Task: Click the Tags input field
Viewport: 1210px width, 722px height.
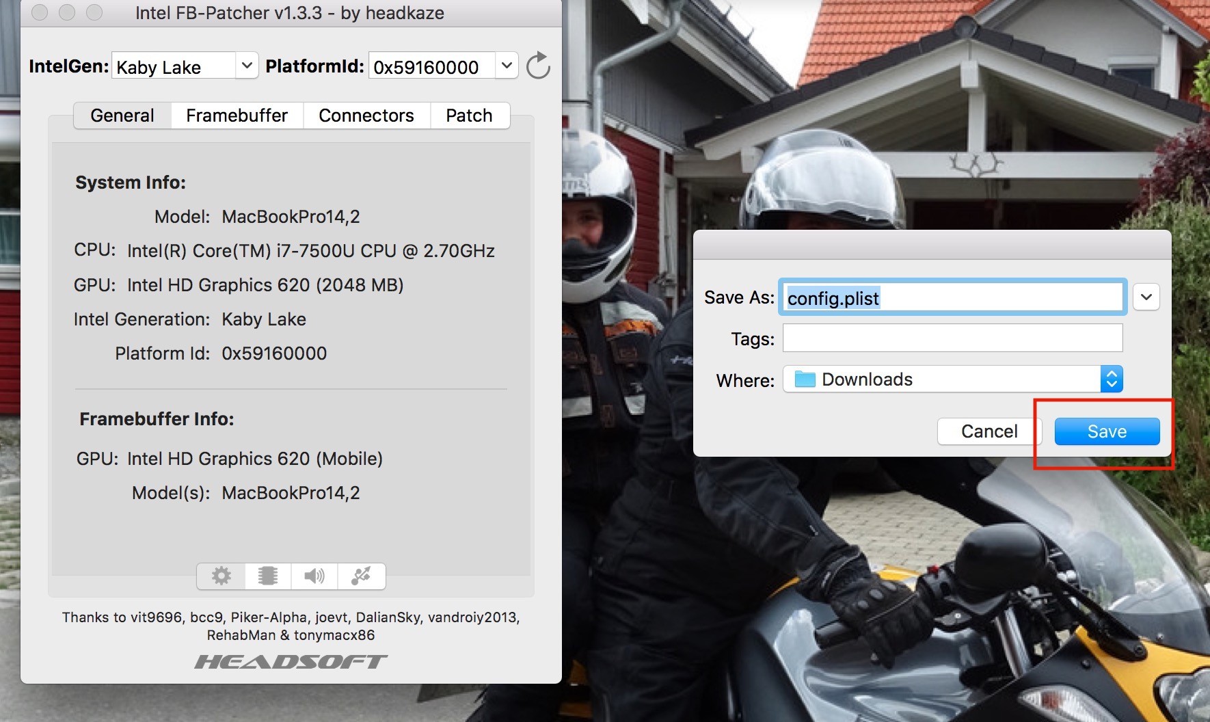Action: pyautogui.click(x=952, y=338)
